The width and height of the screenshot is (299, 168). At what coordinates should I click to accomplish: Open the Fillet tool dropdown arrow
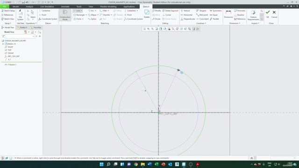coord(108,11)
